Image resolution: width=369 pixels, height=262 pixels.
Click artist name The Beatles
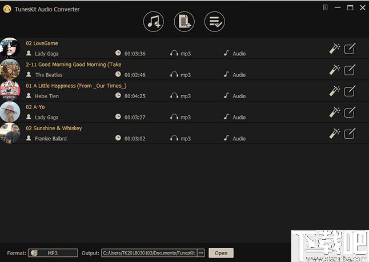(49, 75)
